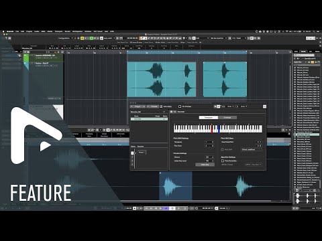Open the add Process dropdown
This screenshot has height=241, width=322.
coord(152,106)
